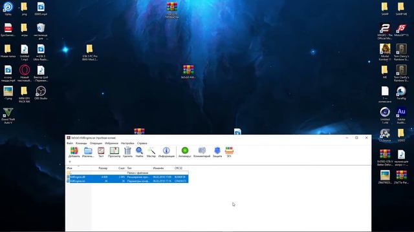Select the MotoGP 15 desktop shortcut

tap(401, 30)
